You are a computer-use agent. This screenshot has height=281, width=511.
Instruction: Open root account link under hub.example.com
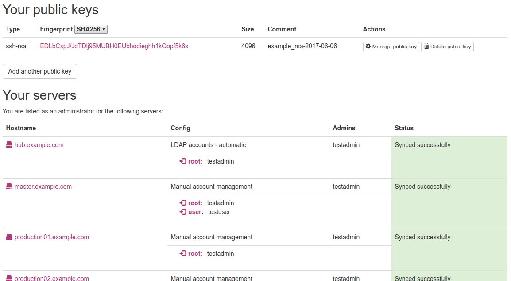click(194, 161)
